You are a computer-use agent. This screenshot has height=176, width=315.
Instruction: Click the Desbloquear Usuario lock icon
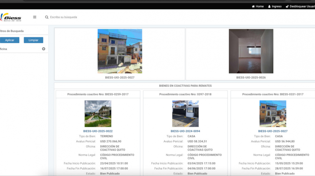(287, 7)
